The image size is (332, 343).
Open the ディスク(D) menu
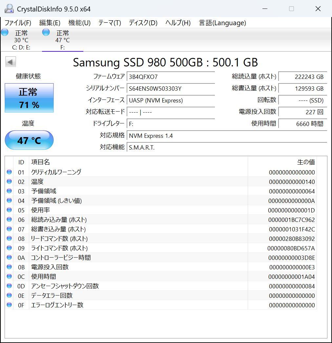coord(143,23)
